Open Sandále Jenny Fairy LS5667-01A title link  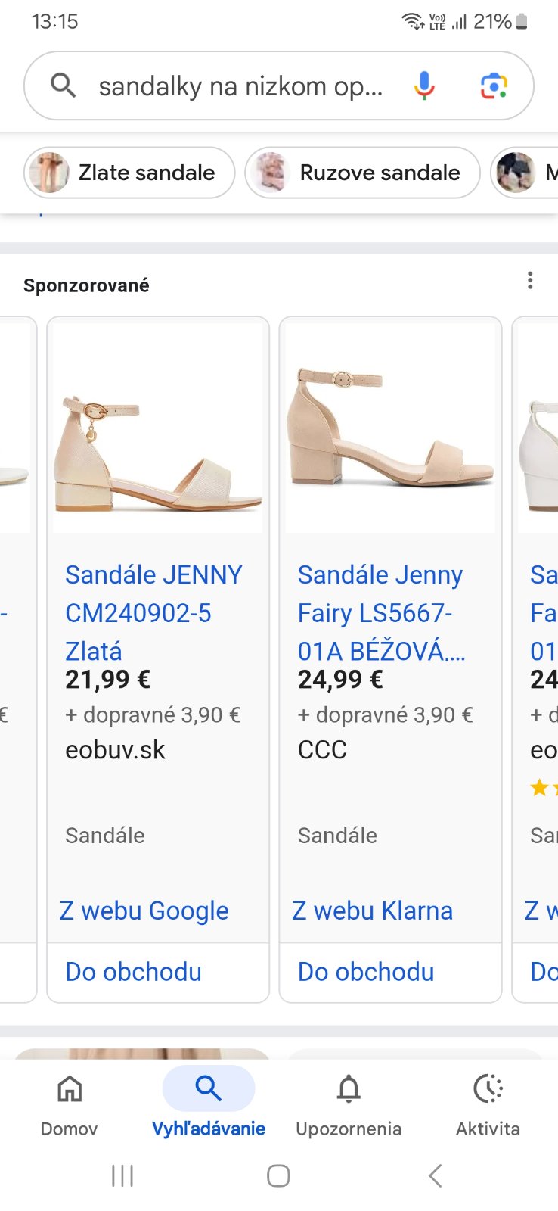click(381, 612)
